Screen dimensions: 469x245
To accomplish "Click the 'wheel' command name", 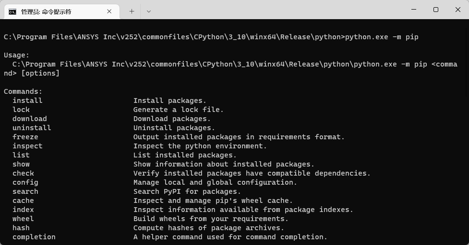I will (23, 219).
